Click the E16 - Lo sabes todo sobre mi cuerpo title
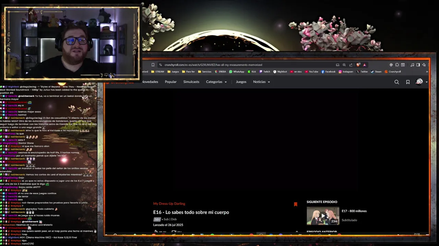Screen dimensions: 439x246 click(191, 212)
